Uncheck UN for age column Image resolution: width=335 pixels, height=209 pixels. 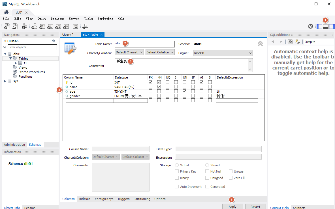(x=184, y=91)
